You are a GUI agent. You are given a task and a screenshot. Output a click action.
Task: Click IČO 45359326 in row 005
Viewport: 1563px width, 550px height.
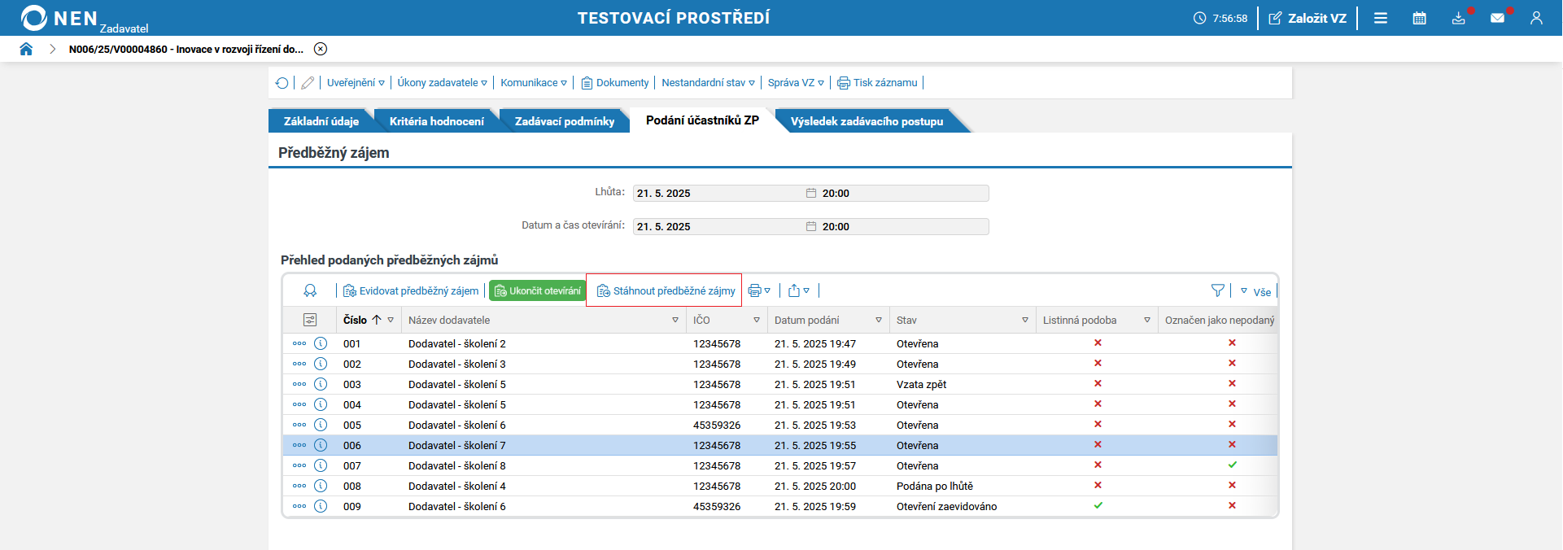(717, 426)
